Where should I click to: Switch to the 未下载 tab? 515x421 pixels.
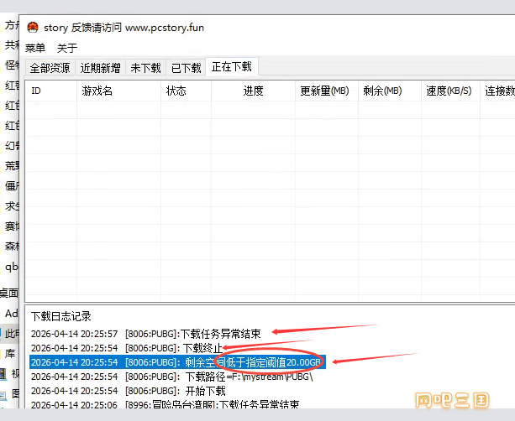(x=145, y=68)
